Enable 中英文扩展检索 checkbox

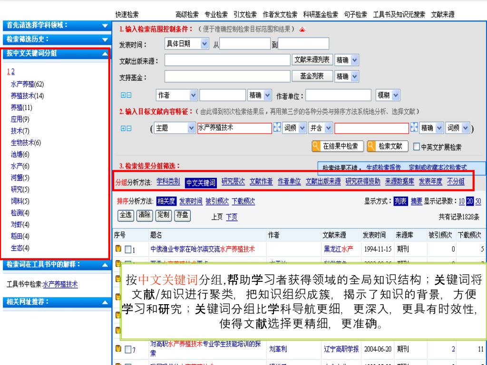(417, 146)
